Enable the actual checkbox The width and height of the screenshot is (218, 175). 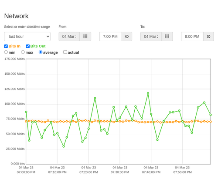tap(65, 52)
